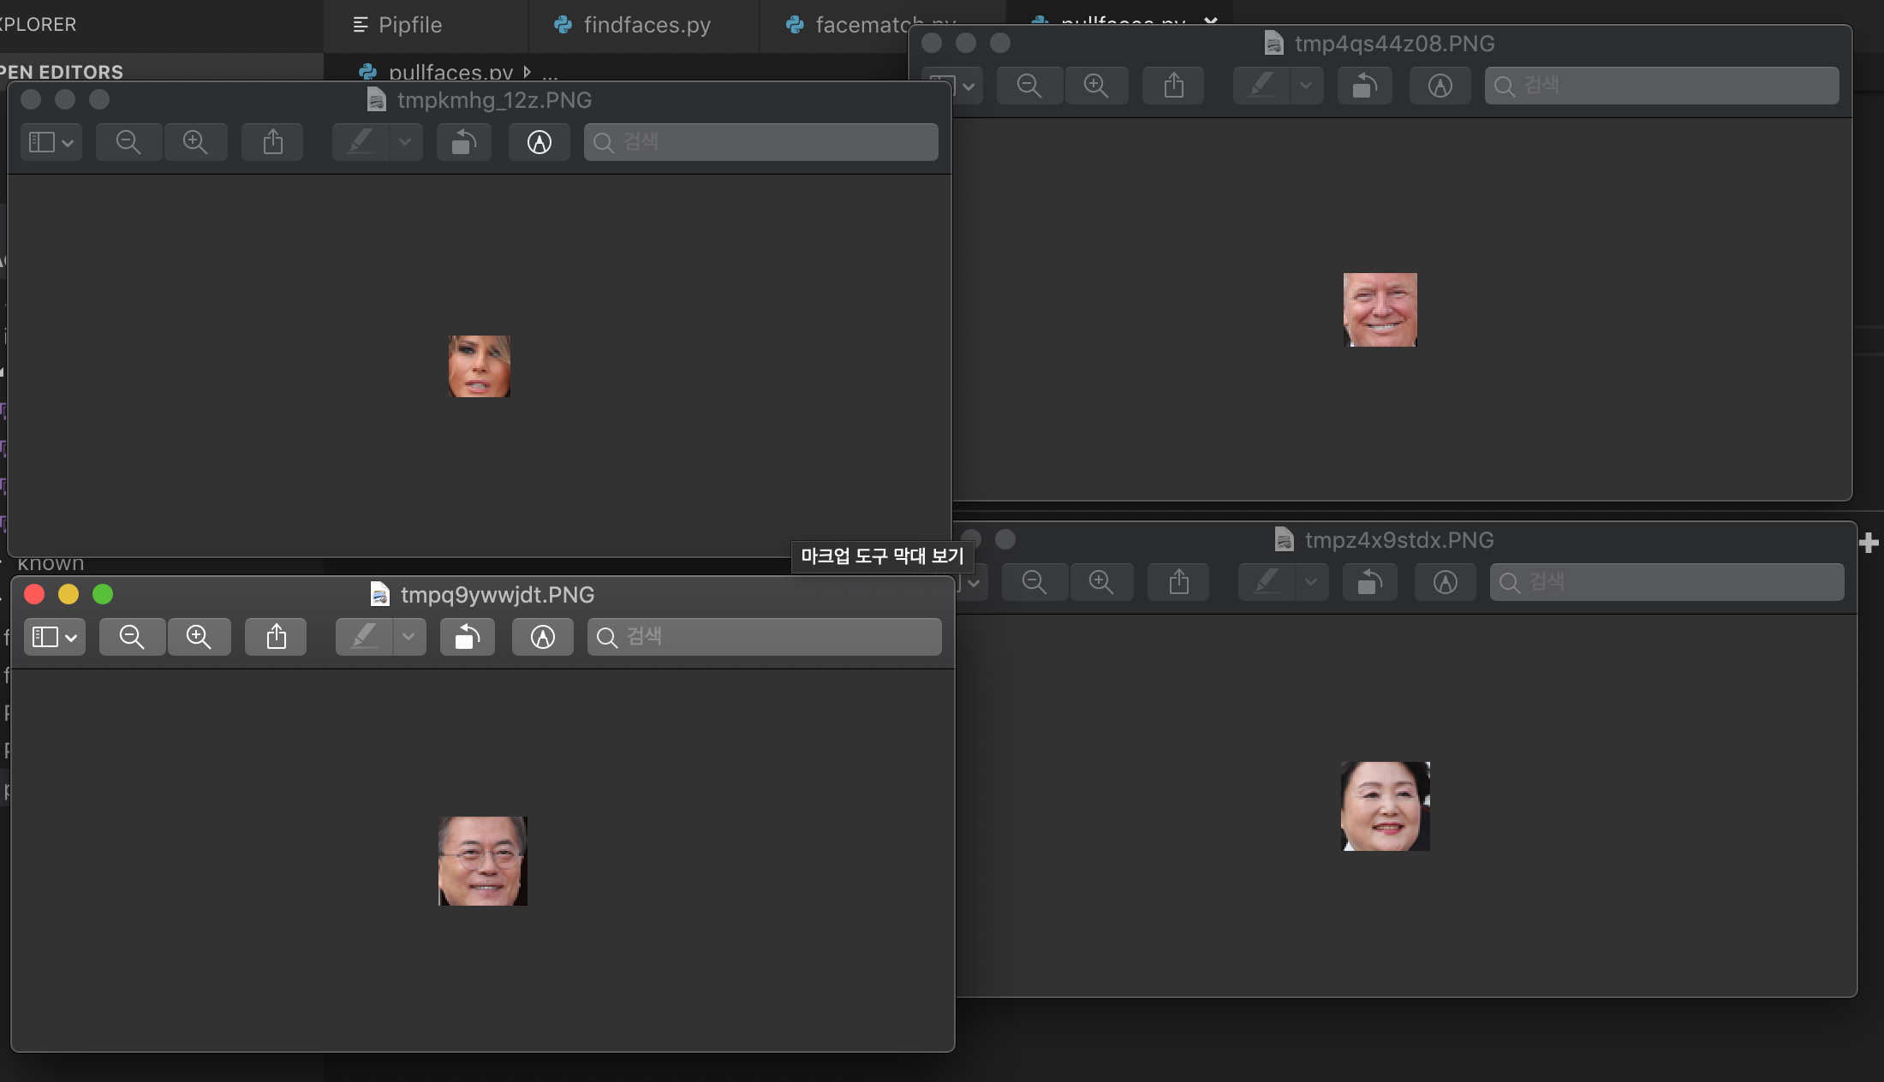Viewport: 1884px width, 1082px height.
Task: Zoom in on tmp4qs44z08.PNG image
Action: [x=1095, y=86]
